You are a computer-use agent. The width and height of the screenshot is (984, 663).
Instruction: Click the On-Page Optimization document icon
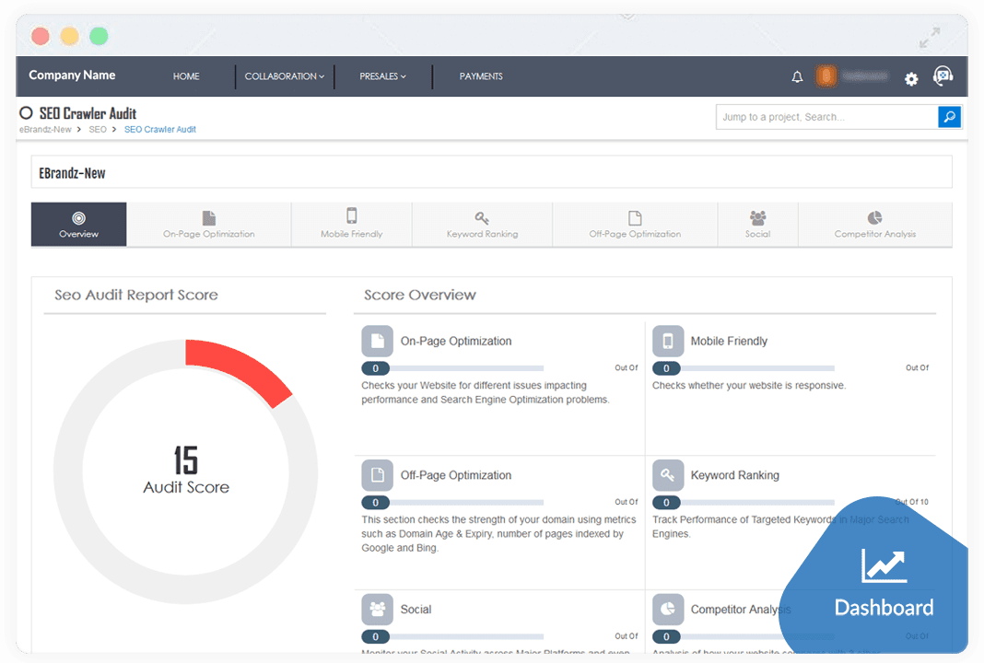pos(377,341)
